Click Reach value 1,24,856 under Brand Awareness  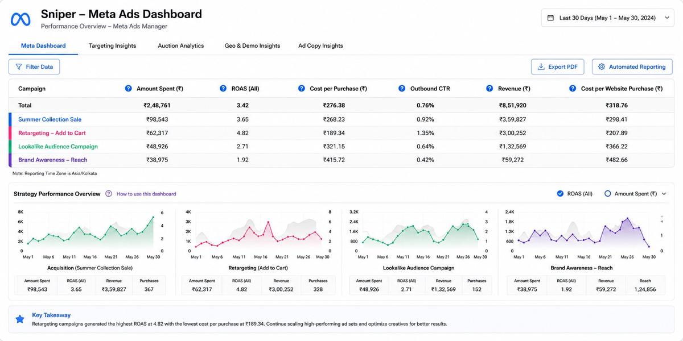pos(645,289)
